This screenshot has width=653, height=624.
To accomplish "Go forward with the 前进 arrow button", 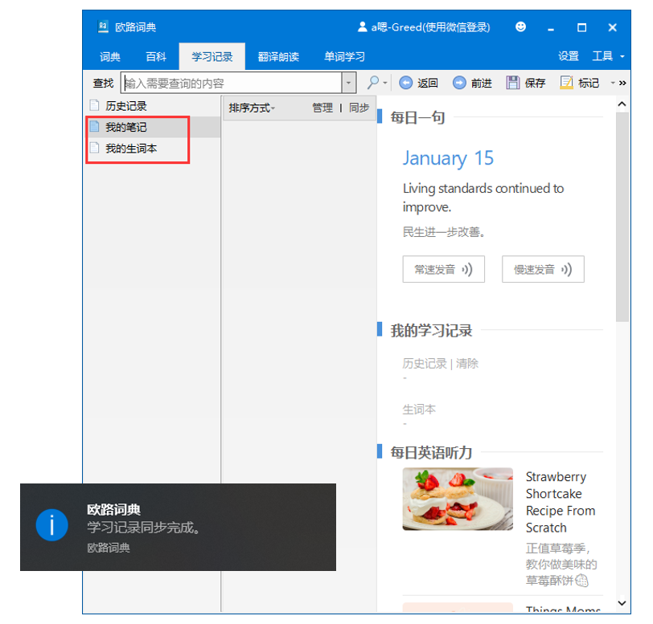I will pyautogui.click(x=472, y=83).
